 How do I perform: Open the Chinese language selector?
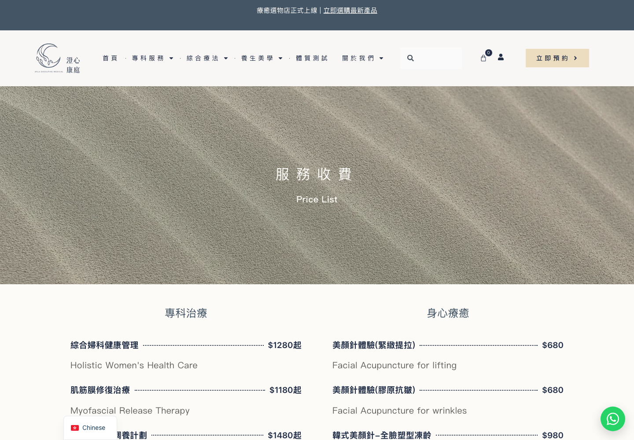90,428
